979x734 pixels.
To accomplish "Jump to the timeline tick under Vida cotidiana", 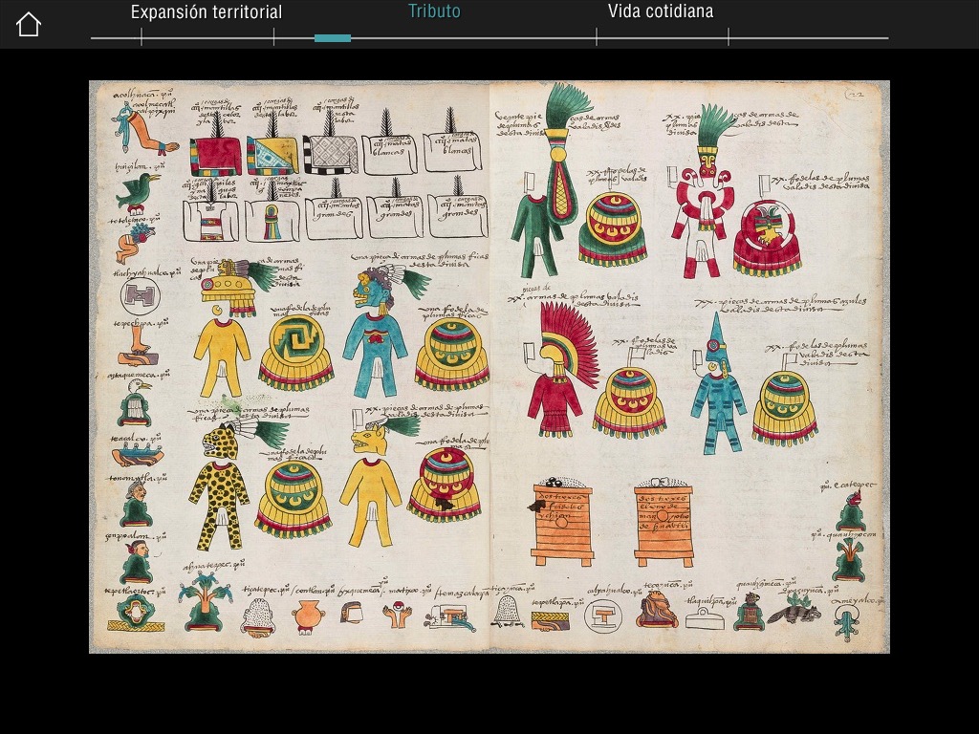I will (x=596, y=38).
